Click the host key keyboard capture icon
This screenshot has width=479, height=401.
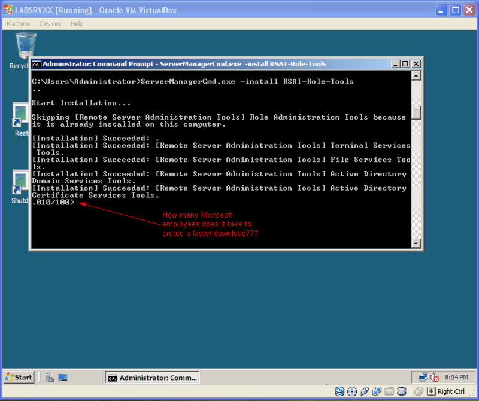[431, 391]
